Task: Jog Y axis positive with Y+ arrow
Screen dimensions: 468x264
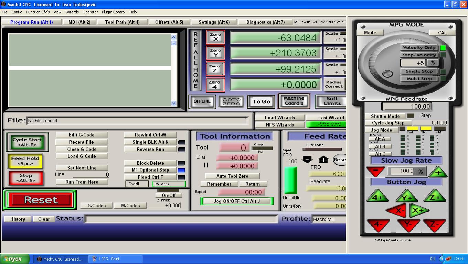Action: point(406,197)
